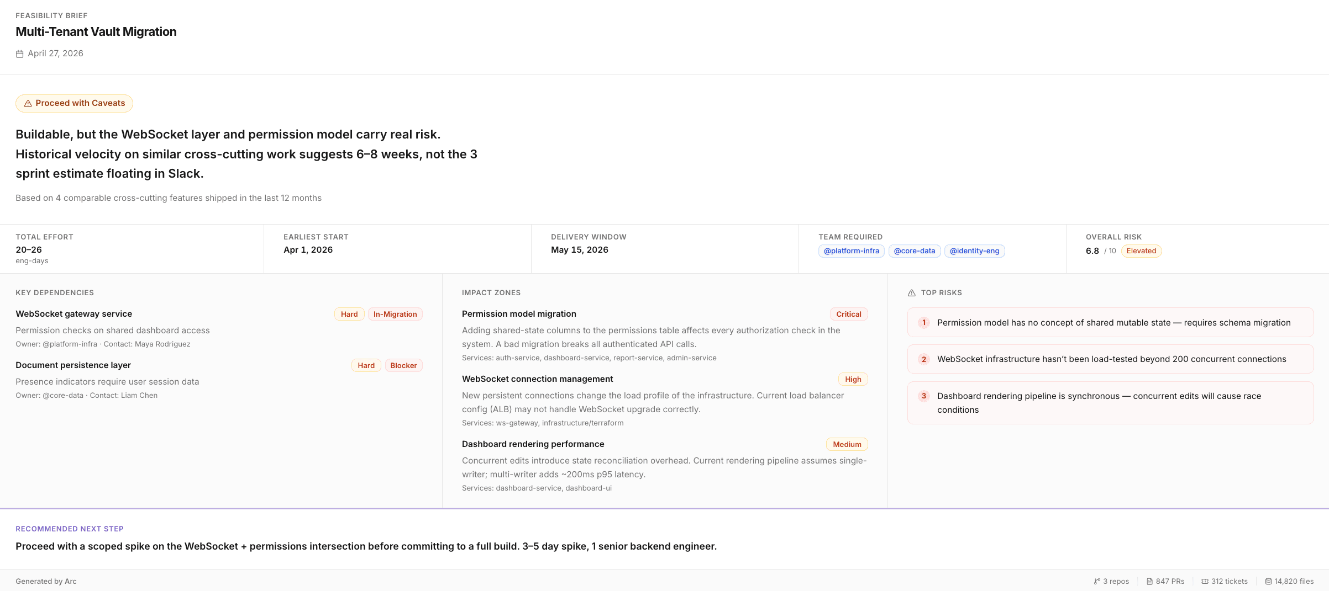Click the Impact Zones section header
The height and width of the screenshot is (591, 1329).
click(x=491, y=293)
